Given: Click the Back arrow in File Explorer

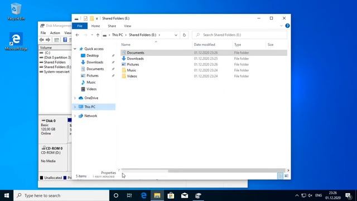Looking at the screenshot, I should click(x=78, y=35).
